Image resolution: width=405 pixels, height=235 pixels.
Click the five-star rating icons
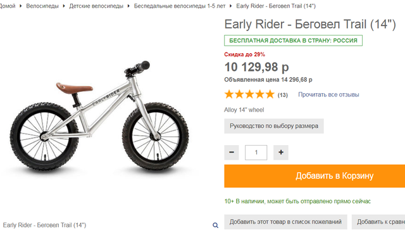tap(249, 94)
